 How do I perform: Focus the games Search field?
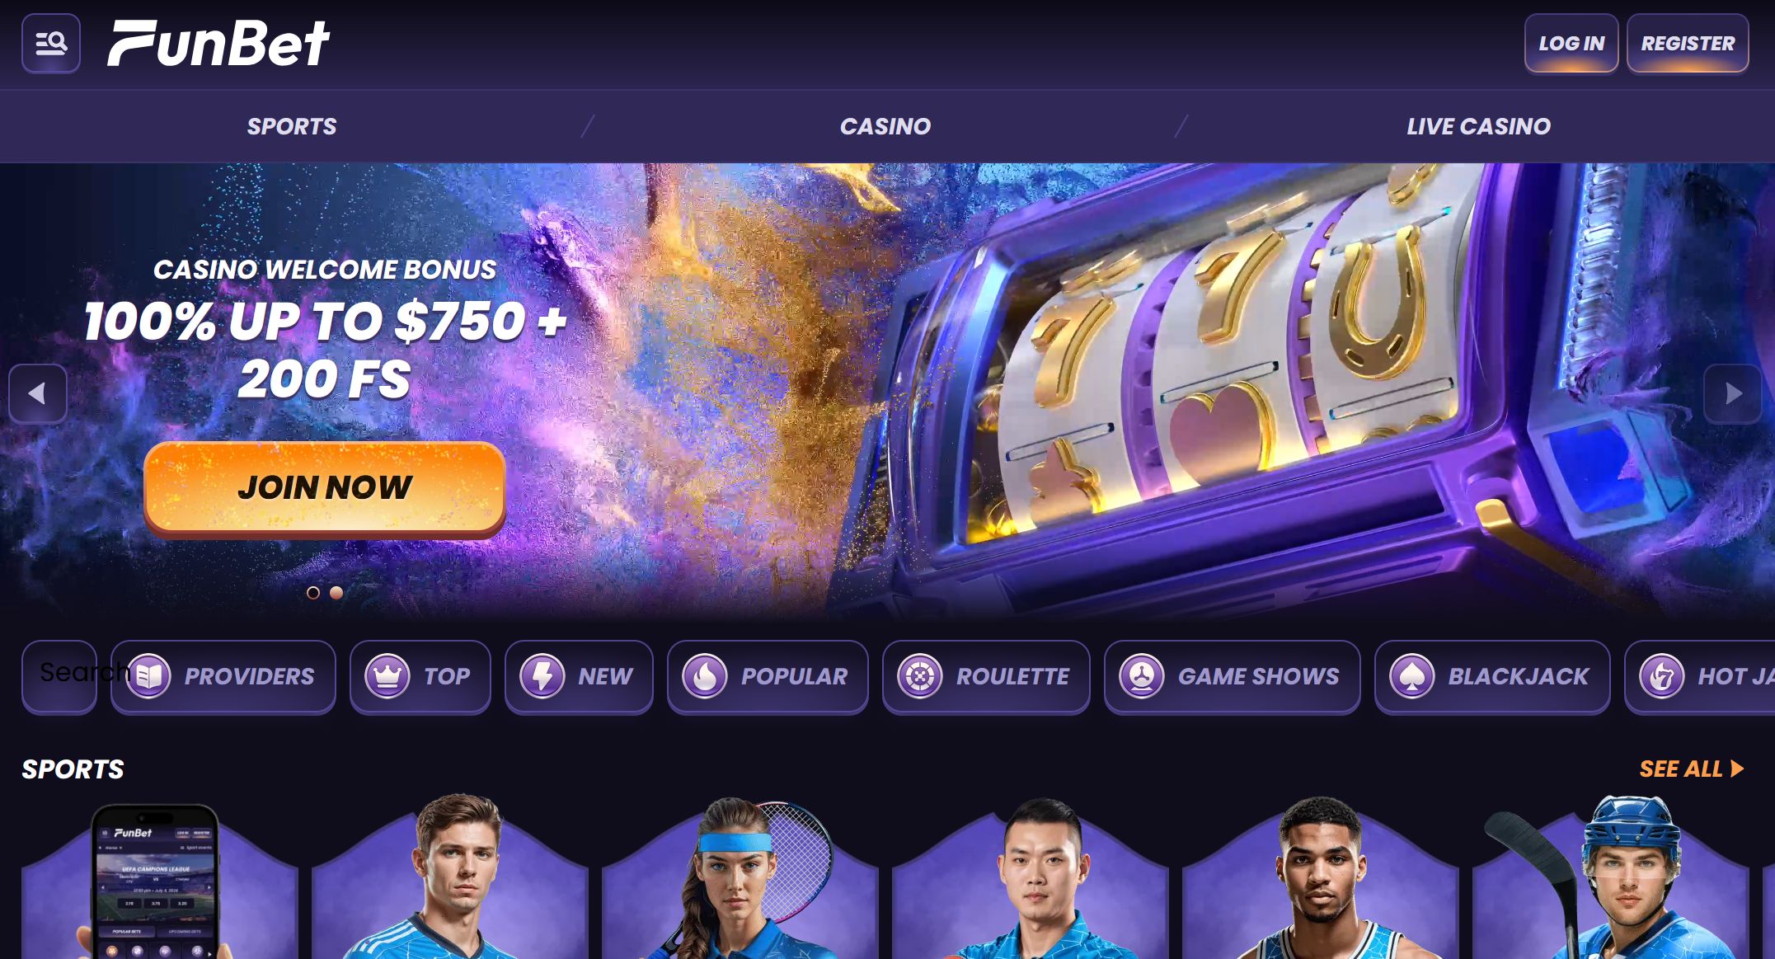[x=59, y=677]
